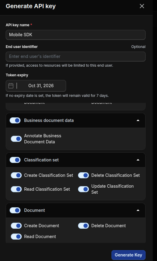The image size is (157, 261).
Task: Collapse the Classification set section
Action: pyautogui.click(x=138, y=160)
